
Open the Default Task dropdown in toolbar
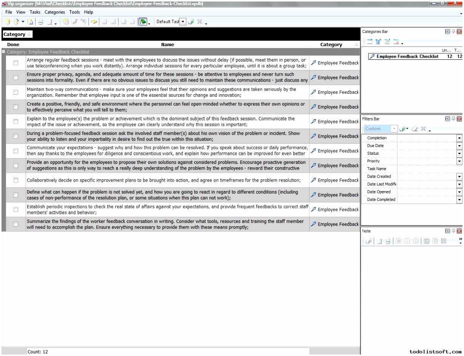(183, 22)
